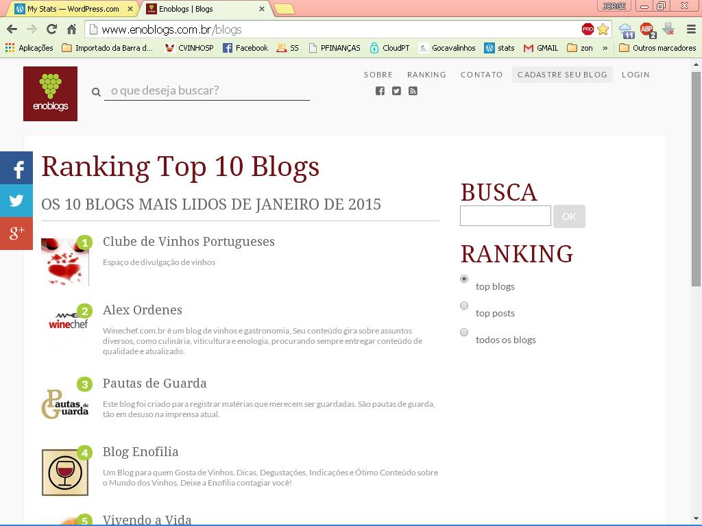The width and height of the screenshot is (702, 526).
Task: Click the browser address bar
Action: (331, 29)
